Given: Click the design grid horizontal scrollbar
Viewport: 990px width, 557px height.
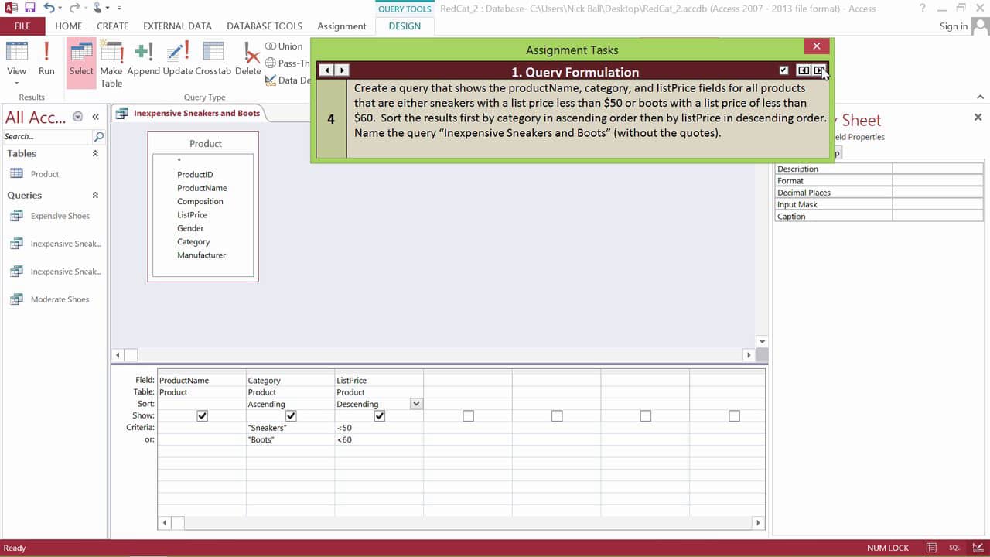Looking at the screenshot, I should pos(461,523).
